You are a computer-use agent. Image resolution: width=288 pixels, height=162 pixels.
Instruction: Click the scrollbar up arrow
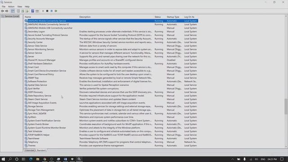point(286,16)
